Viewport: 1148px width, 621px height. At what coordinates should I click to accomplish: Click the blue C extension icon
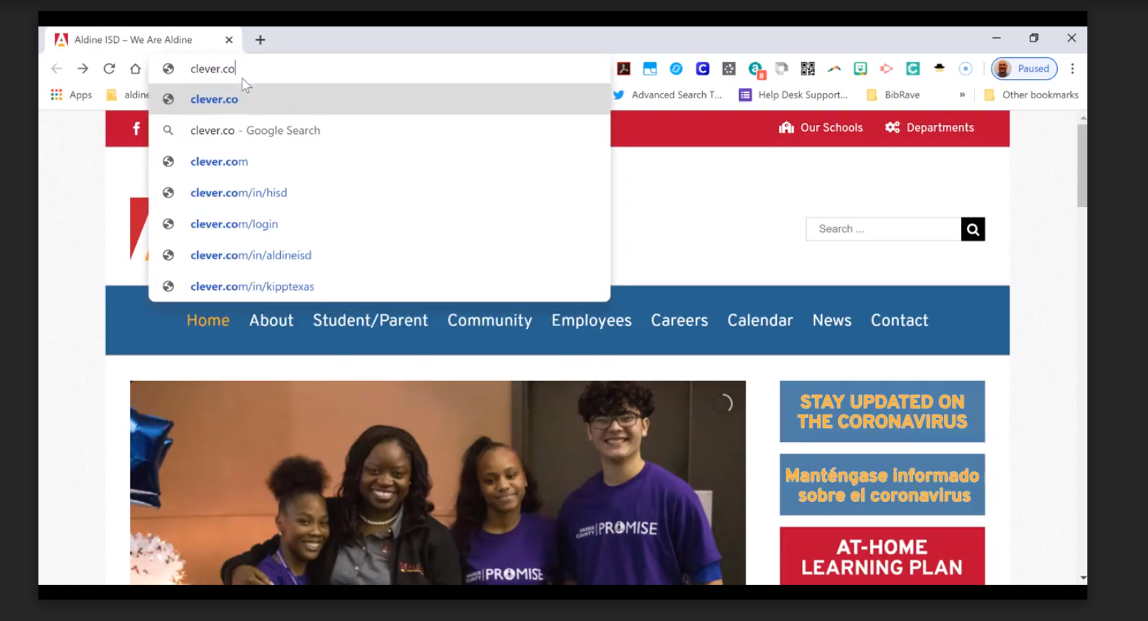[702, 69]
